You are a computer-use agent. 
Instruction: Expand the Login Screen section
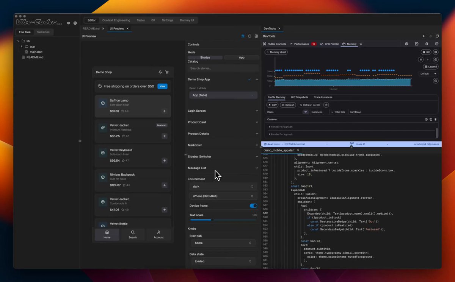[x=223, y=111]
